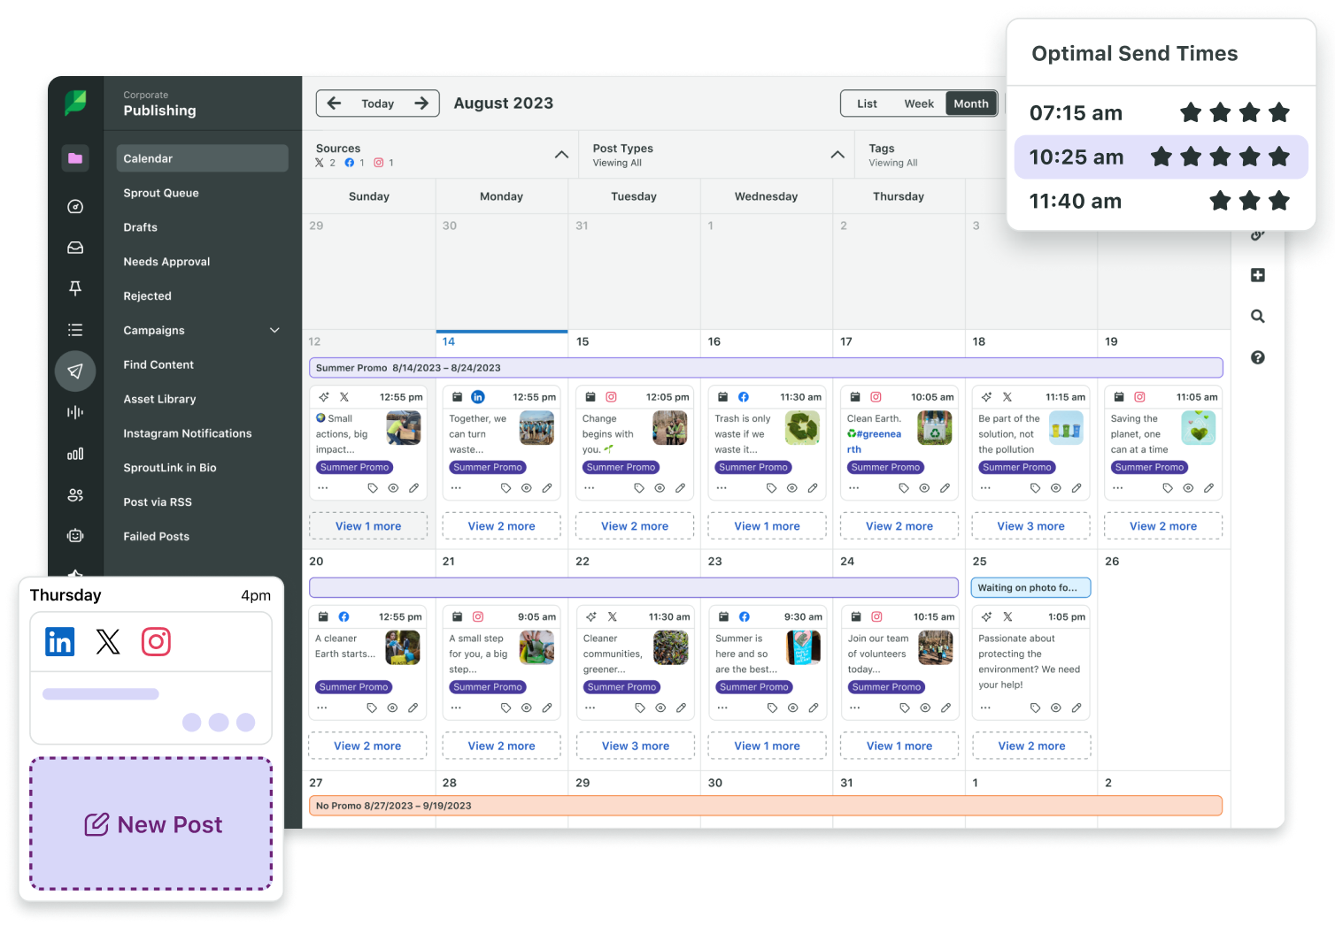
Task: Toggle the eye icon on 'Passionate about protecting' post
Action: (x=1055, y=707)
